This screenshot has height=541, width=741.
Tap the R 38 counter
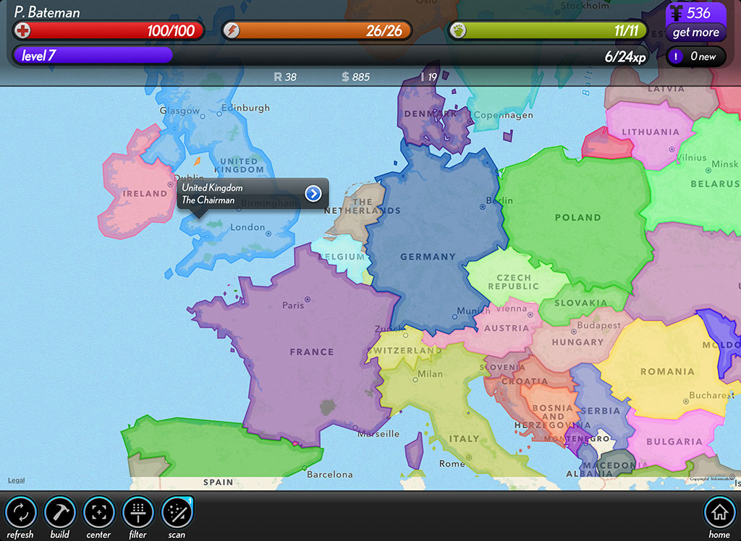285,77
